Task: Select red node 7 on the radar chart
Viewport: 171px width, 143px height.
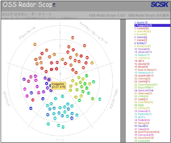Action: [x=52, y=70]
